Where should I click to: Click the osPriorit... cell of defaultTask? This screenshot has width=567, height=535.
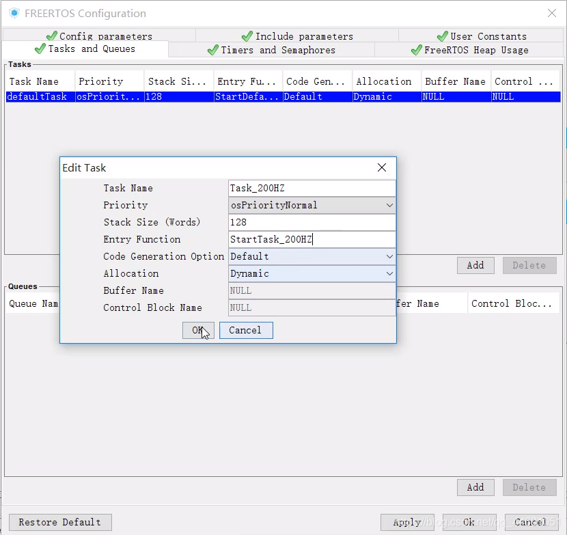109,96
